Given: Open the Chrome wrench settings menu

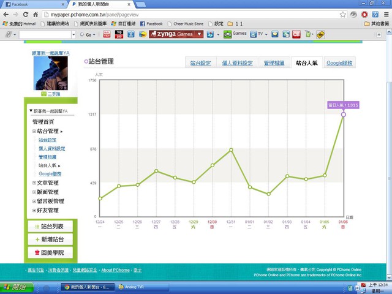Looking at the screenshot, I should [386, 13].
